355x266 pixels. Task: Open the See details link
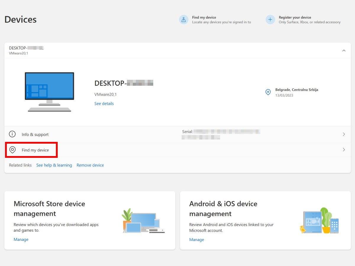click(x=104, y=103)
